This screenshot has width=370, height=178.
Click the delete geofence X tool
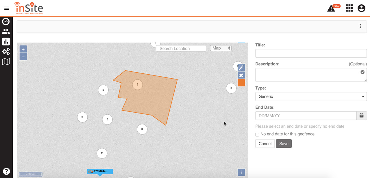pos(241,75)
